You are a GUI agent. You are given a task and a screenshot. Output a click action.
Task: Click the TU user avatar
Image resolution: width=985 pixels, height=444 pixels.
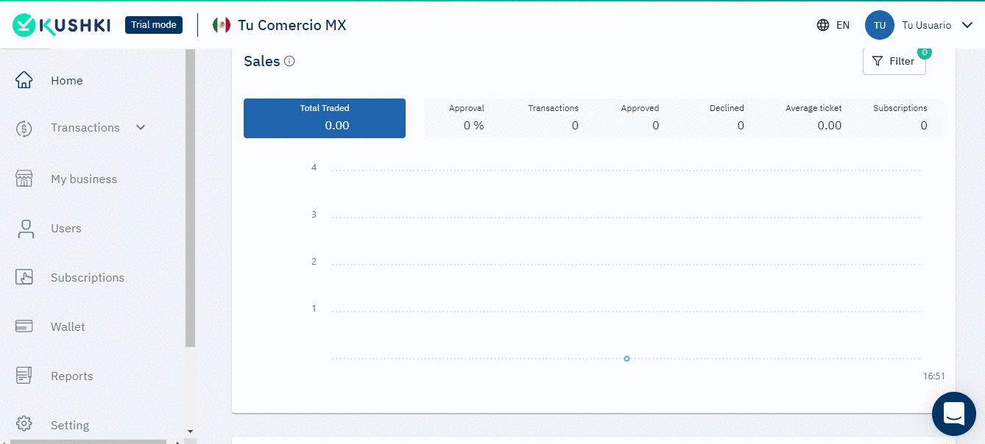tap(880, 25)
